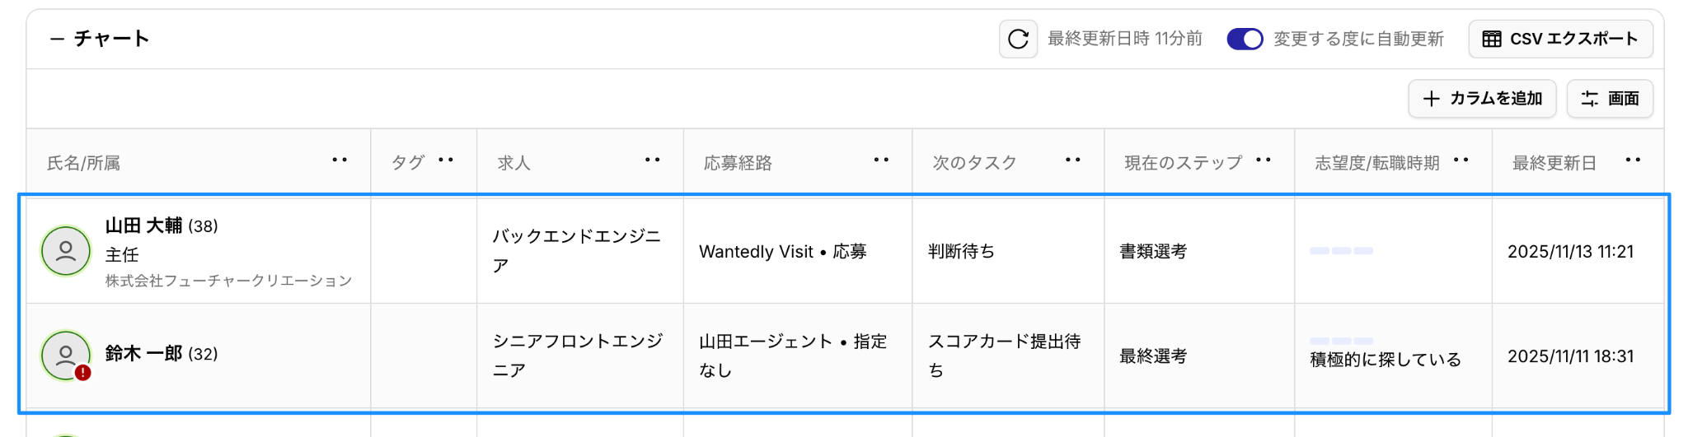The height and width of the screenshot is (437, 1688).
Task: Open options dots for 求人 column
Action: [653, 160]
